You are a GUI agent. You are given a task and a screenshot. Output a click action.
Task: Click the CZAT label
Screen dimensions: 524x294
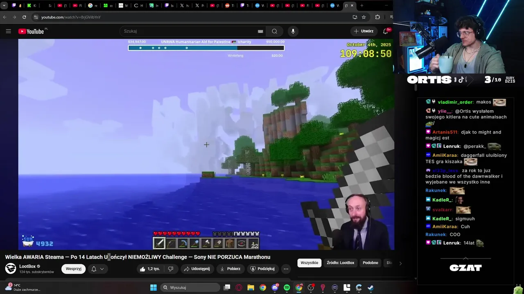pyautogui.click(x=465, y=268)
